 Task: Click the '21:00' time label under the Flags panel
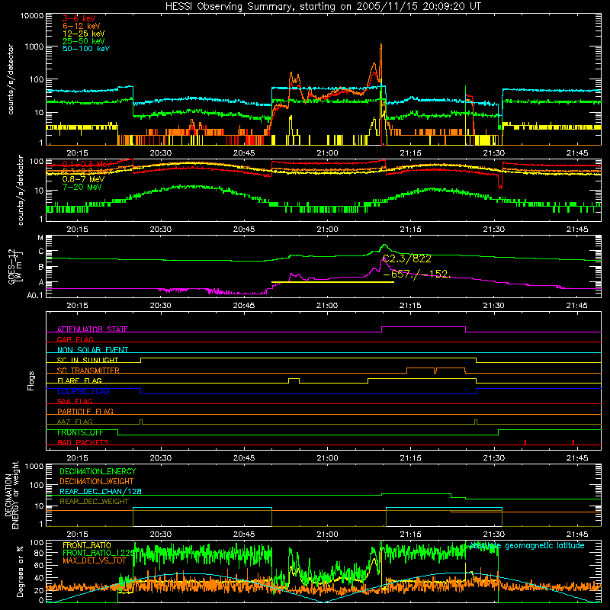pos(327,458)
